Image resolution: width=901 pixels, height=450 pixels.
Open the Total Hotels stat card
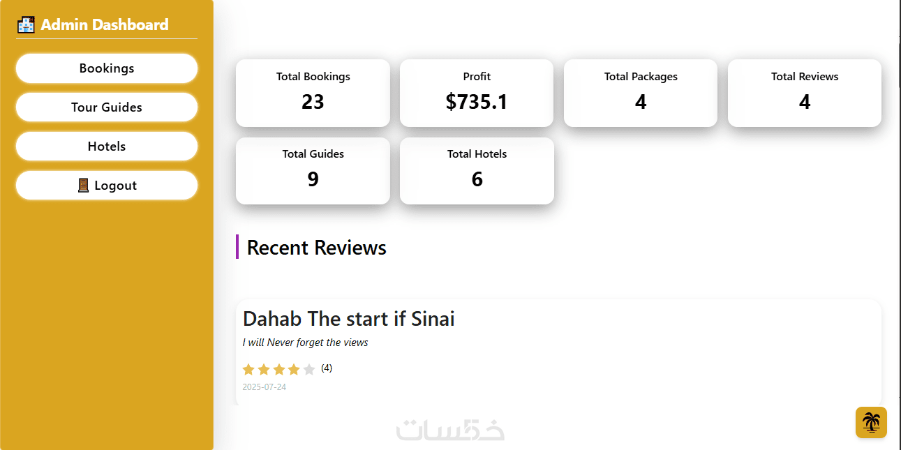pyautogui.click(x=477, y=171)
